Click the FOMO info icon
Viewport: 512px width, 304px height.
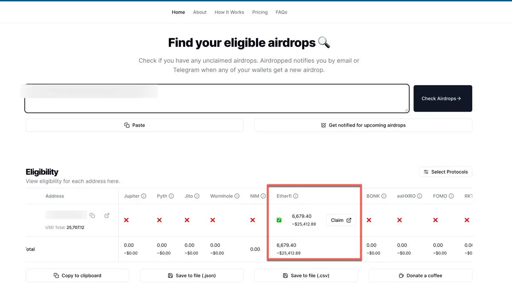pyautogui.click(x=451, y=196)
